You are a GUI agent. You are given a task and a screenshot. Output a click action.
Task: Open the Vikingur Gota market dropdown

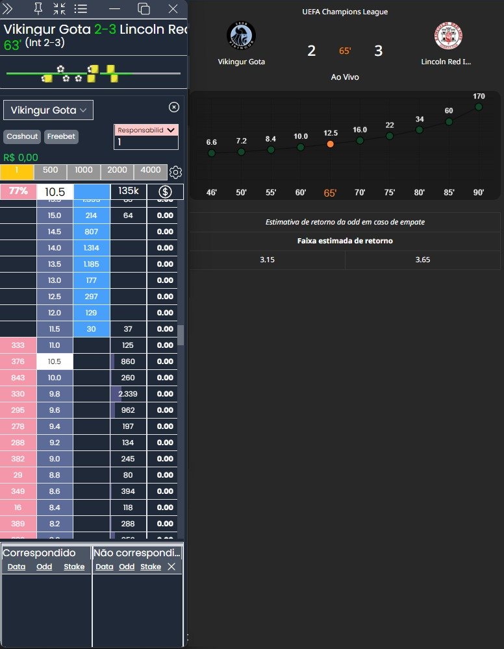[48, 110]
